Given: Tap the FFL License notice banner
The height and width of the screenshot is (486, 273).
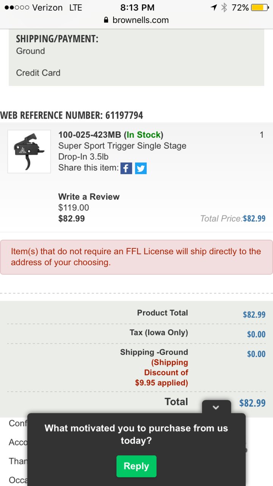Looking at the screenshot, I should 136,257.
